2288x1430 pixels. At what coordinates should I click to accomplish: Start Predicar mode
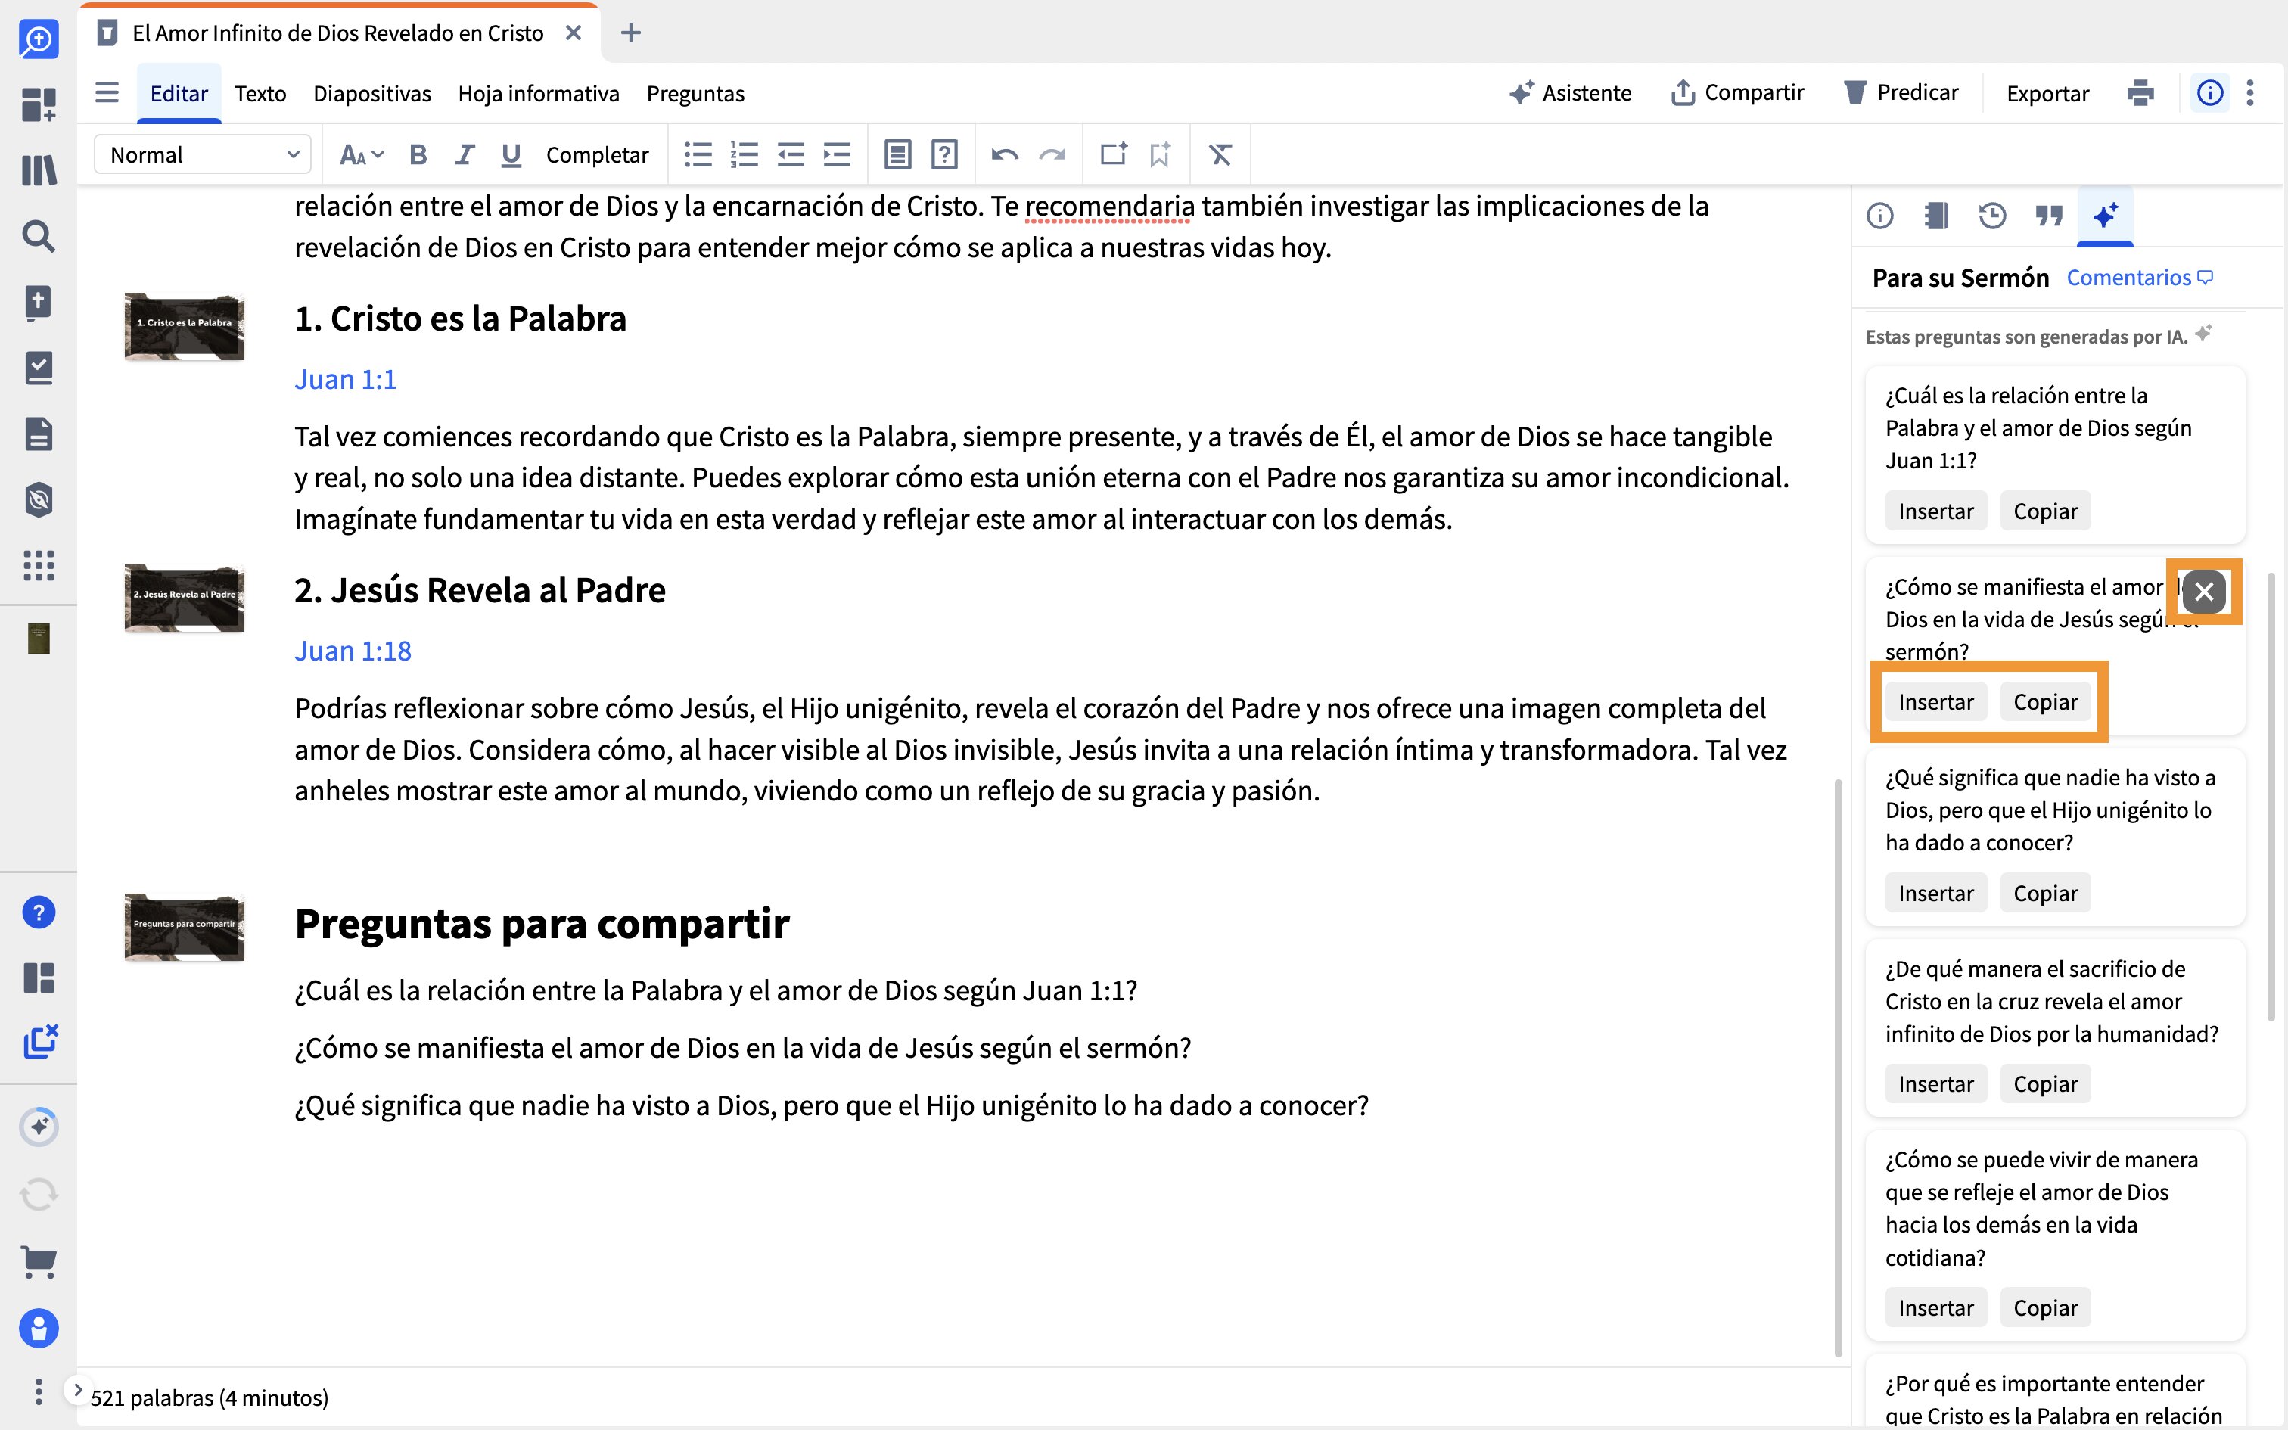(x=1901, y=92)
